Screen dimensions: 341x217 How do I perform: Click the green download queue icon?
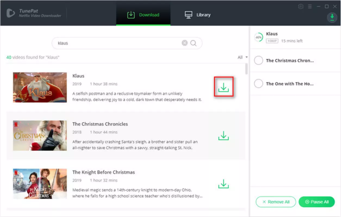tap(332, 18)
